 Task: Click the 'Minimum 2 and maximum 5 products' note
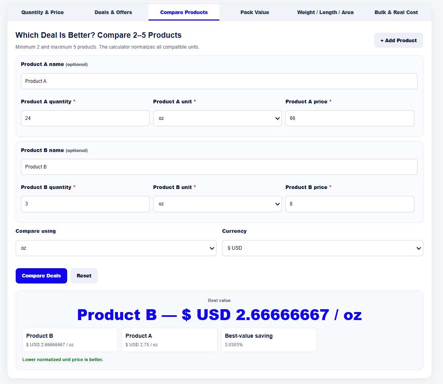107,47
